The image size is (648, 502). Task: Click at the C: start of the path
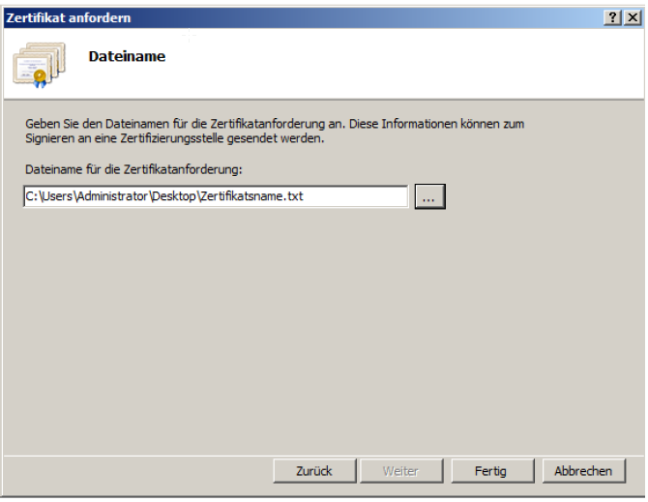(x=31, y=196)
